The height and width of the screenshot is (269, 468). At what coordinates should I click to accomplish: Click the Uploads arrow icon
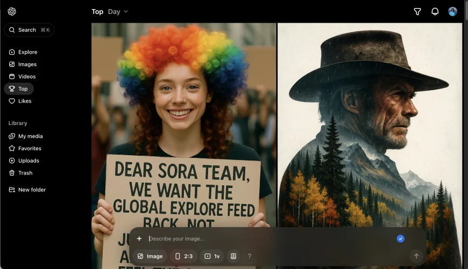(12, 161)
